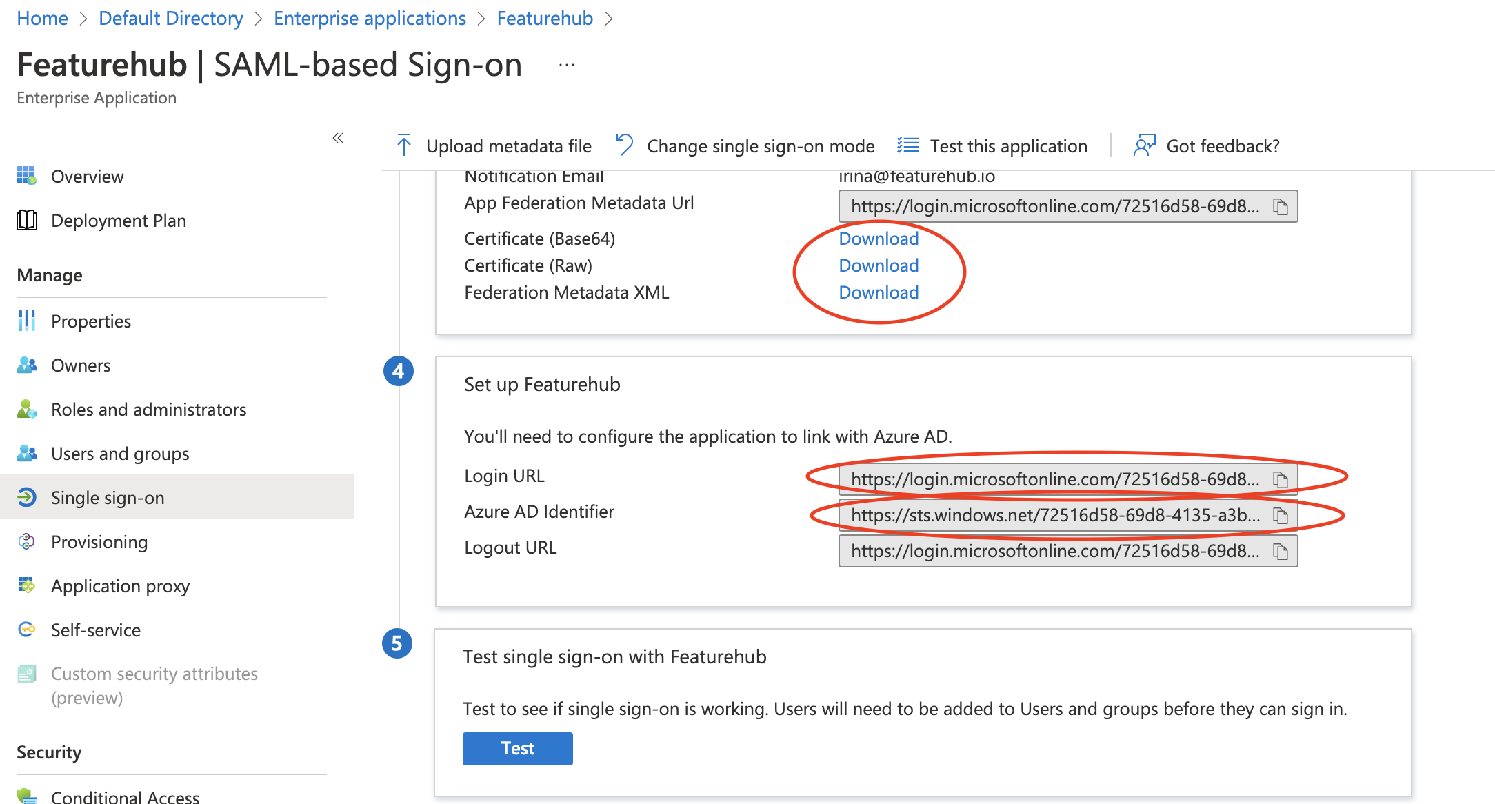Open the ellipsis menu beside the page title
The width and height of the screenshot is (1495, 804).
click(566, 64)
